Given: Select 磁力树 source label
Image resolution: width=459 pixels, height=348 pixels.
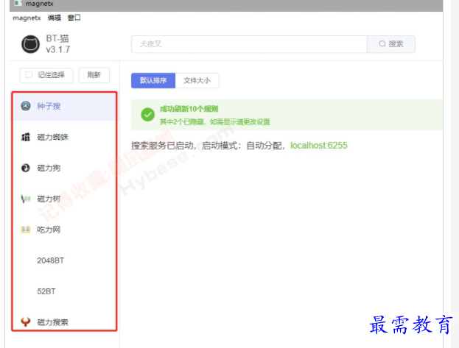Looking at the screenshot, I should point(49,199).
